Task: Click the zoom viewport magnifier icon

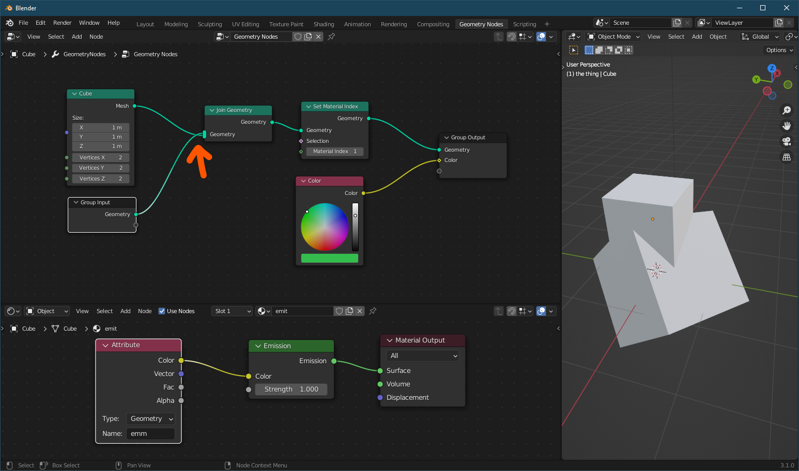Action: pos(787,110)
